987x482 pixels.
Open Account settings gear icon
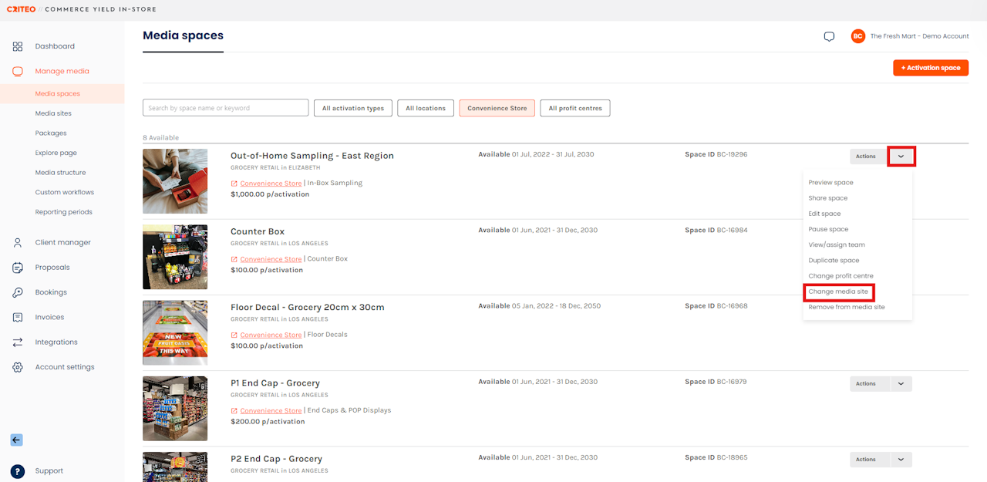18,367
